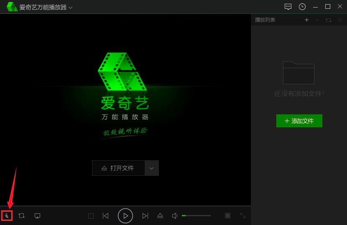Toggle the loop playback mode icon
The width and height of the screenshot is (347, 225).
pos(21,215)
